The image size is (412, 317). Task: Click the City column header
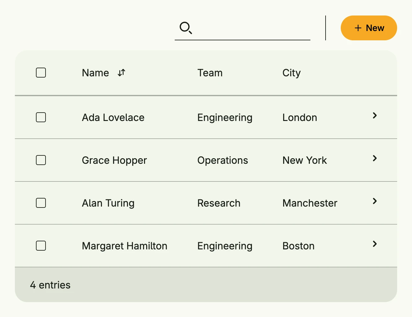click(291, 73)
